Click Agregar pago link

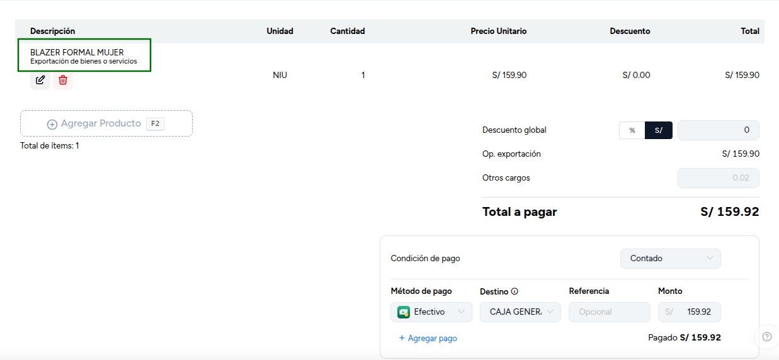(x=428, y=338)
